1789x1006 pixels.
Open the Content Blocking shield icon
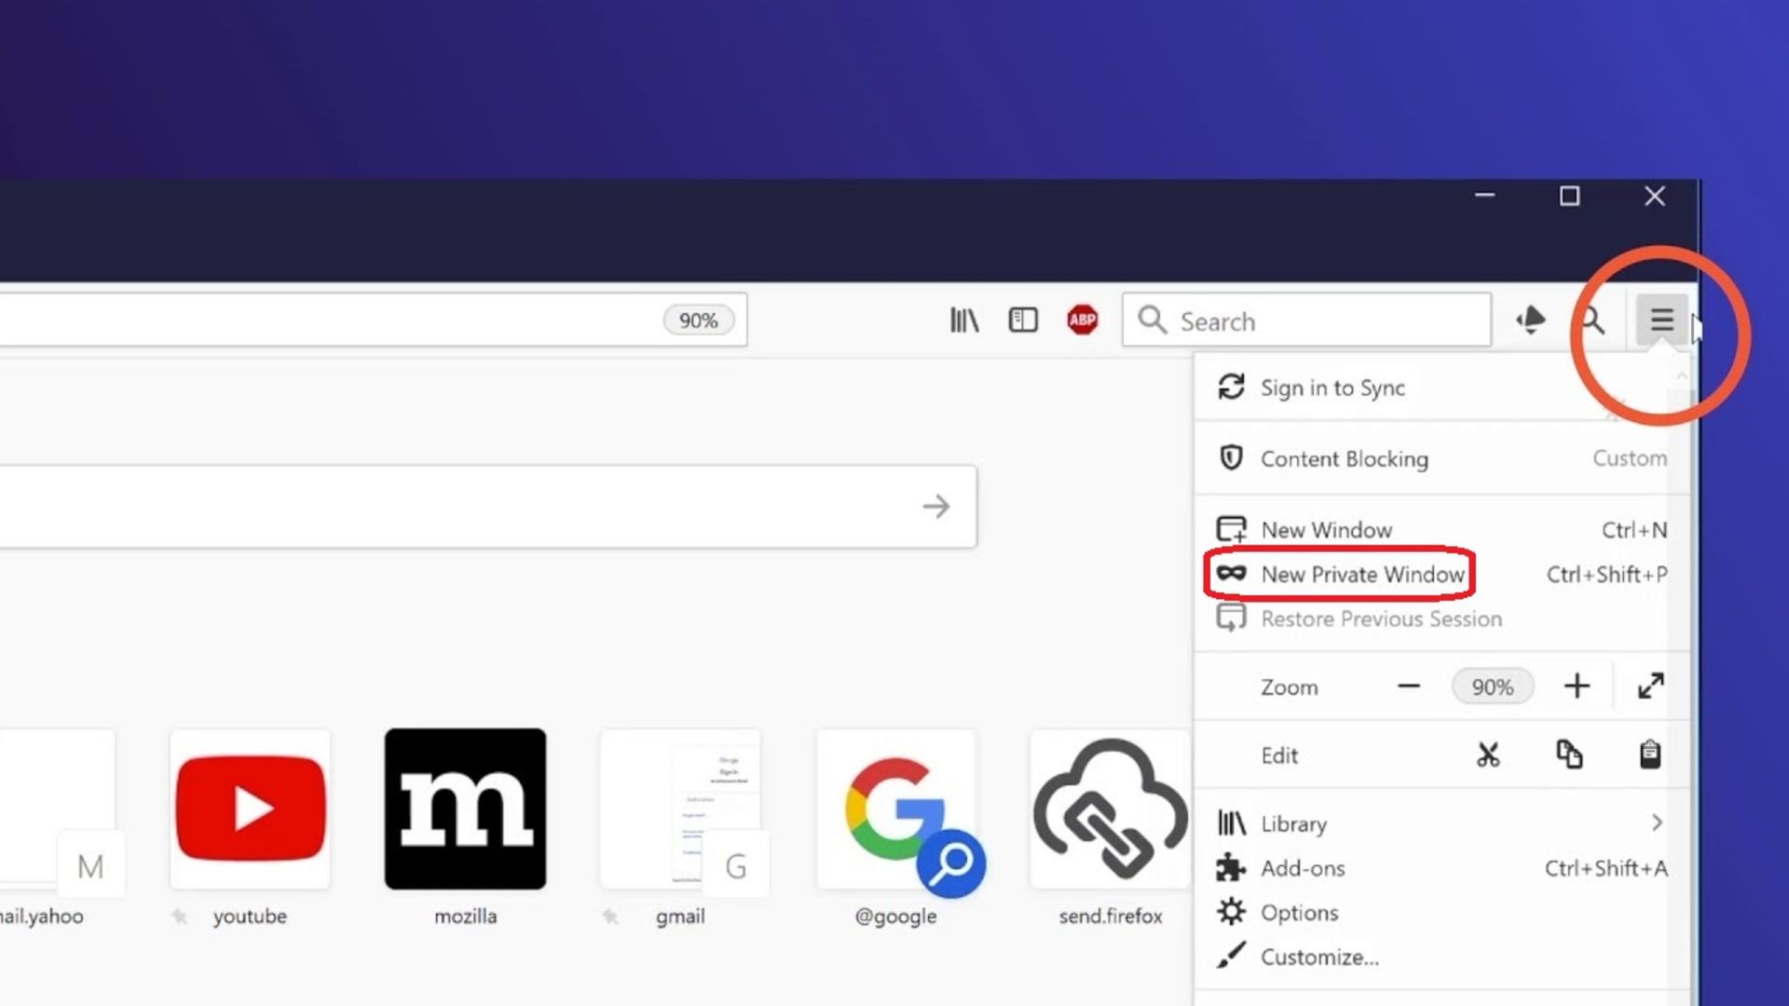1231,458
